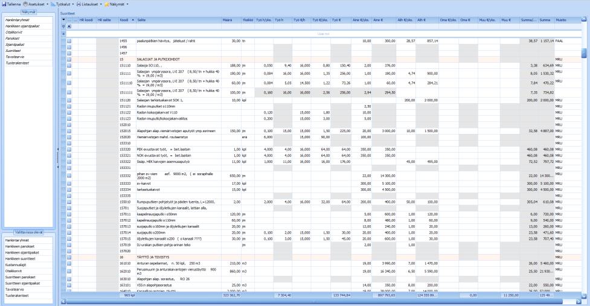Open the Näkymät toolbar dropdown arrow
The width and height of the screenshot is (590, 306).
(127, 4)
